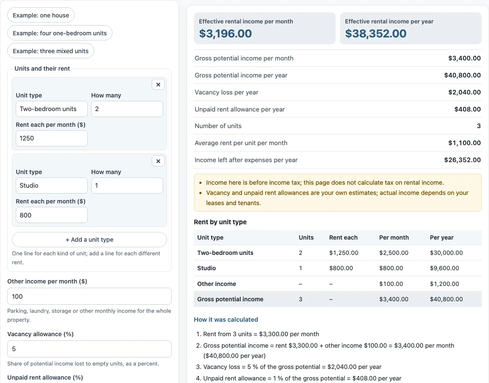Viewport: 489px width, 383px height.
Task: Click the income tax disclaimer note
Action: coord(325,183)
